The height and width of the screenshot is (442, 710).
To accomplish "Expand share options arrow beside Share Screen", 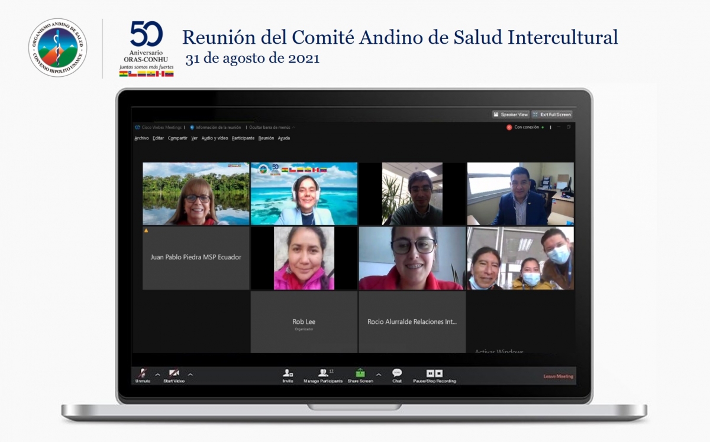I will 378,375.
